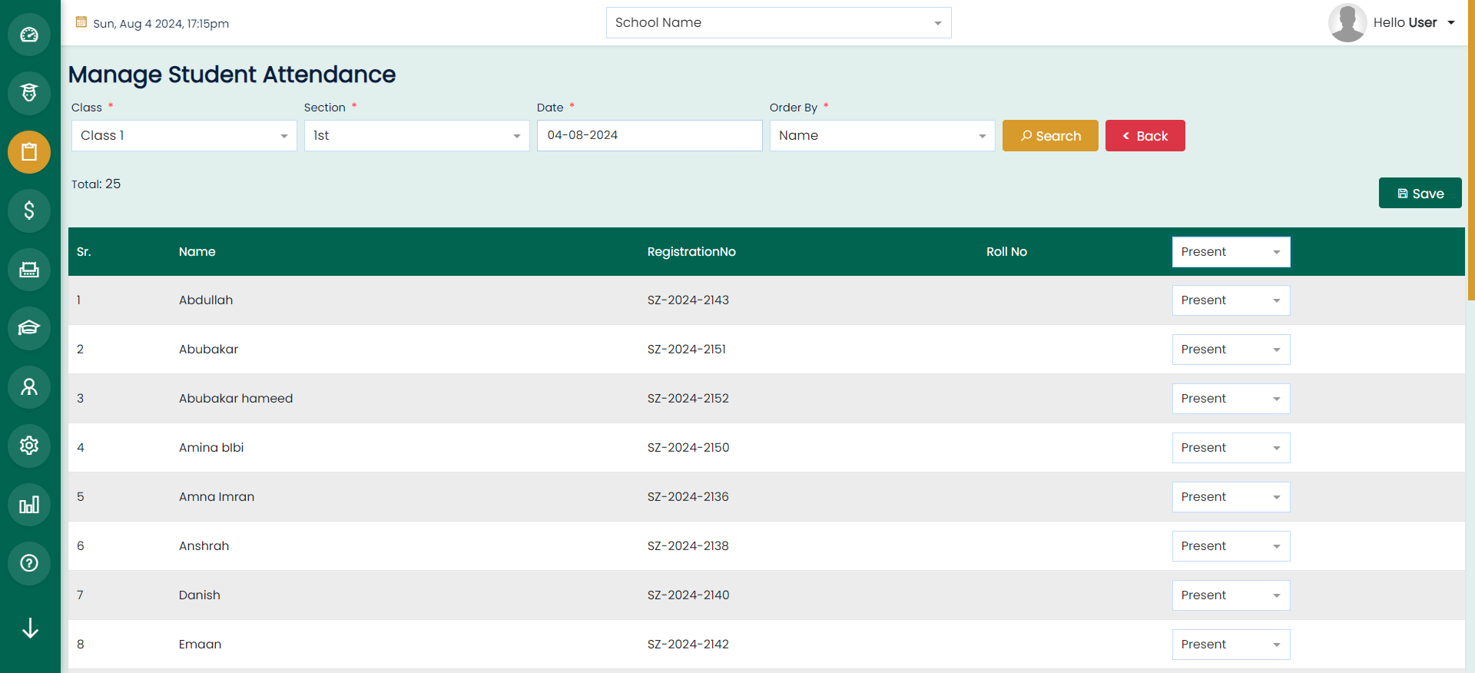This screenshot has height=673, width=1475.
Task: Open the header Present dropdown for all
Action: pos(1231,252)
